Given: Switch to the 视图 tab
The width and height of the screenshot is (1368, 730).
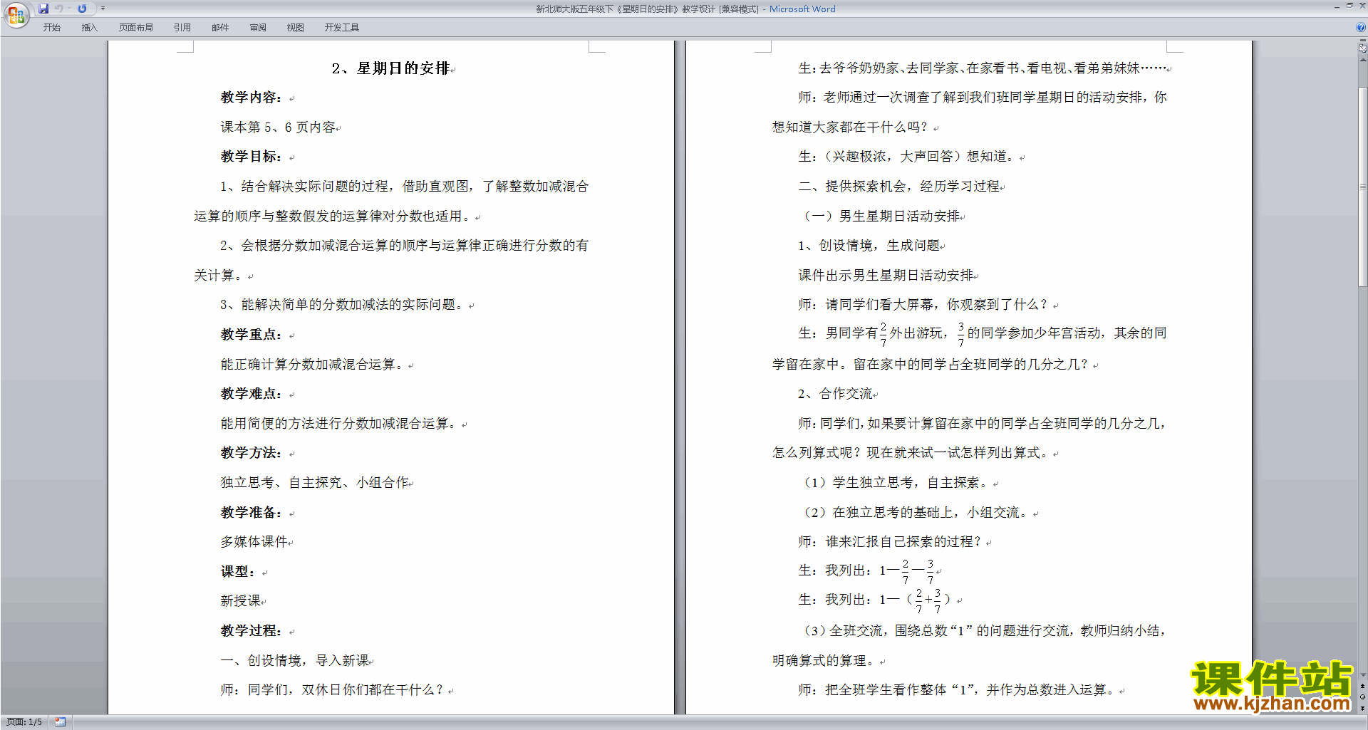Looking at the screenshot, I should pyautogui.click(x=295, y=28).
